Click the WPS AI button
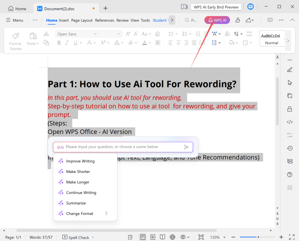Image resolution: width=299 pixels, height=241 pixels. tap(217, 20)
